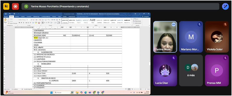Apply superscript formatting icon
This screenshot has height=96, width=232.
click(30, 23)
